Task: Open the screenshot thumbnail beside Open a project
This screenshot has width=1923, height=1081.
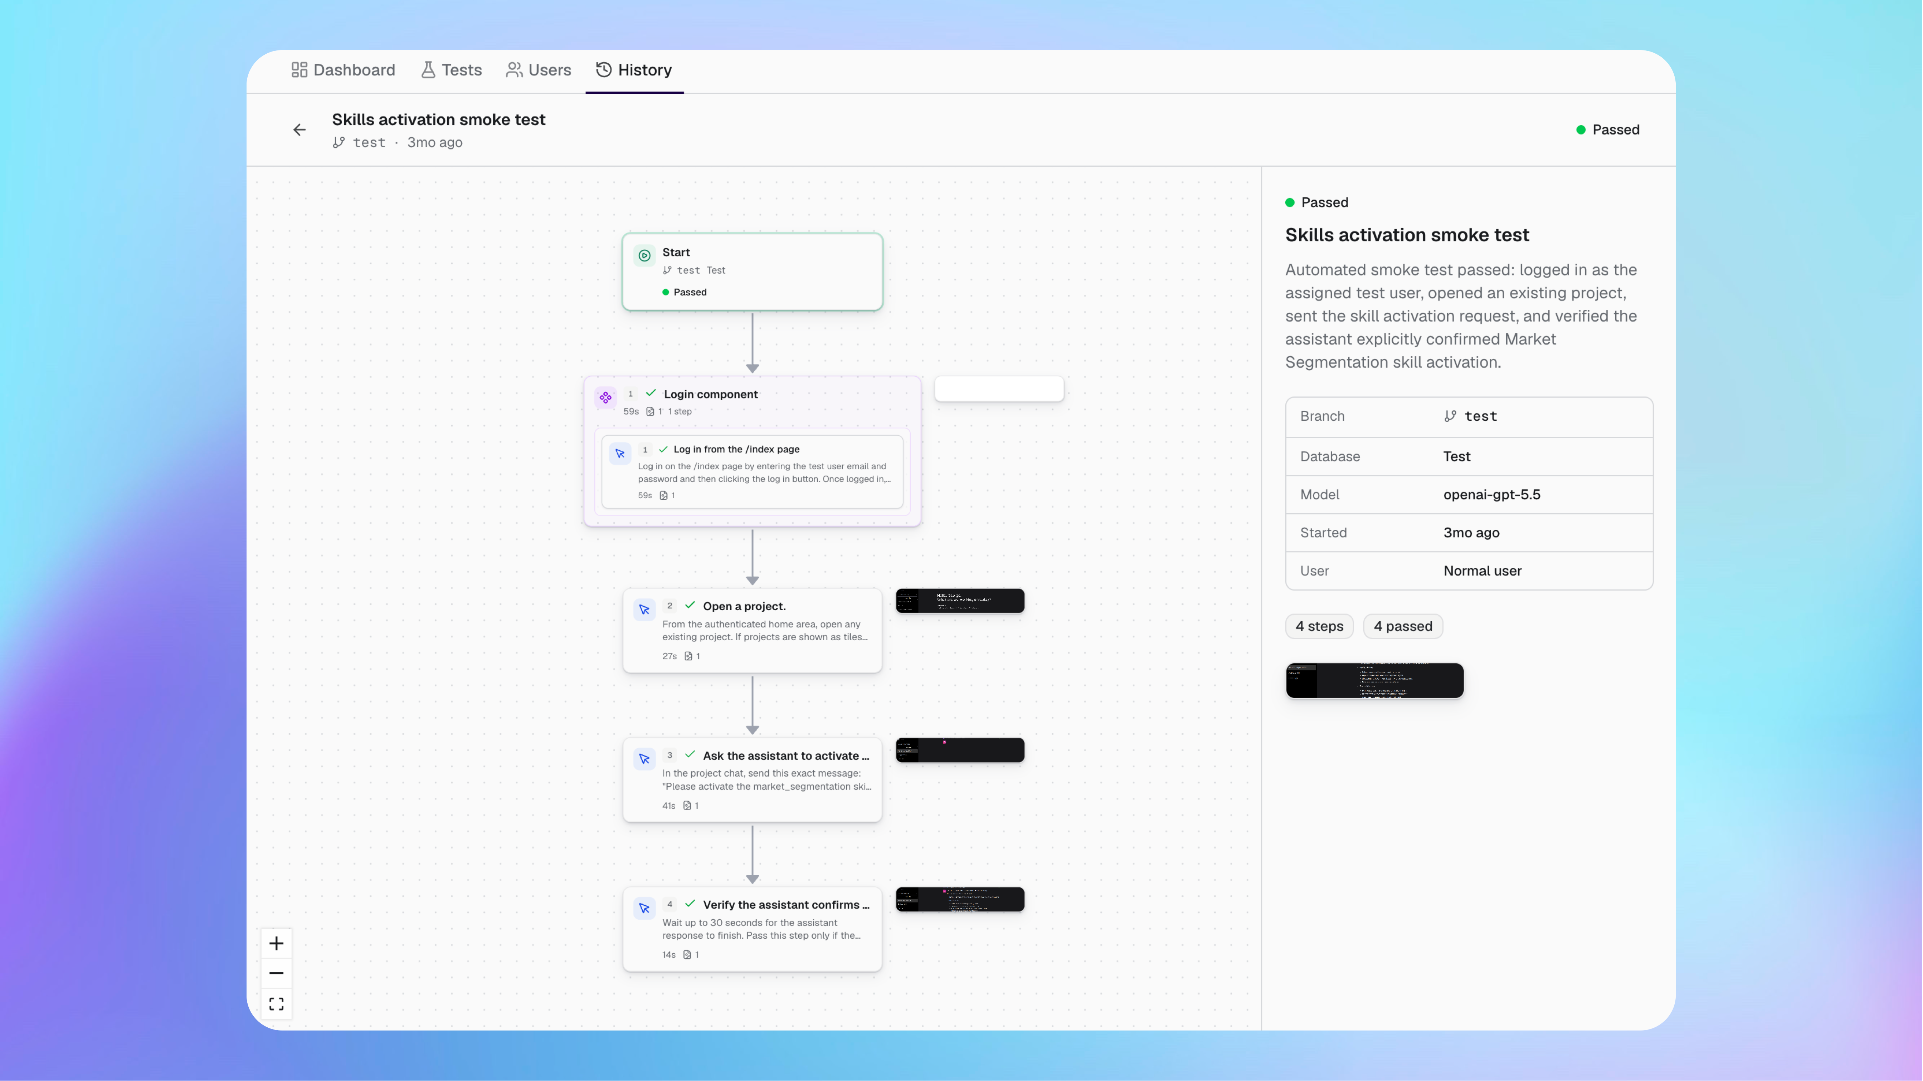Action: [x=960, y=601]
